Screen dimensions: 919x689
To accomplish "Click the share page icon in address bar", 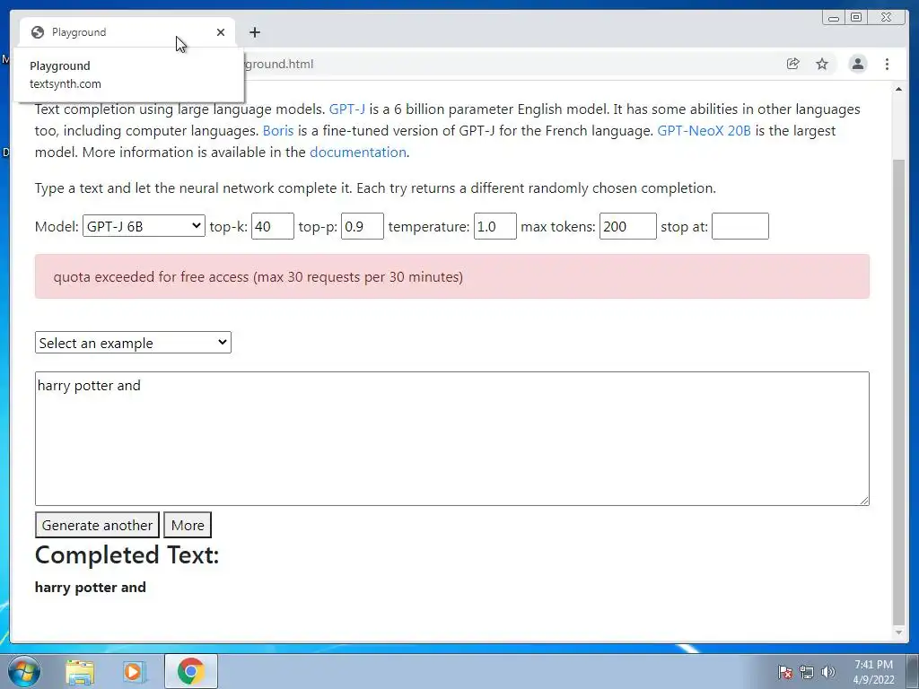I will coord(793,64).
